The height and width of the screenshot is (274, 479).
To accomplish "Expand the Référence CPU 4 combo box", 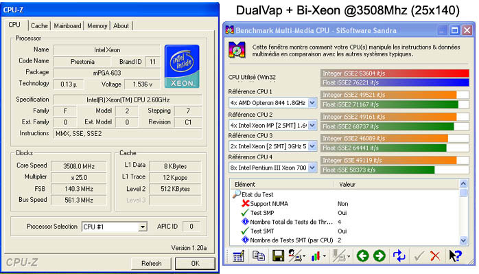I will click(312, 168).
